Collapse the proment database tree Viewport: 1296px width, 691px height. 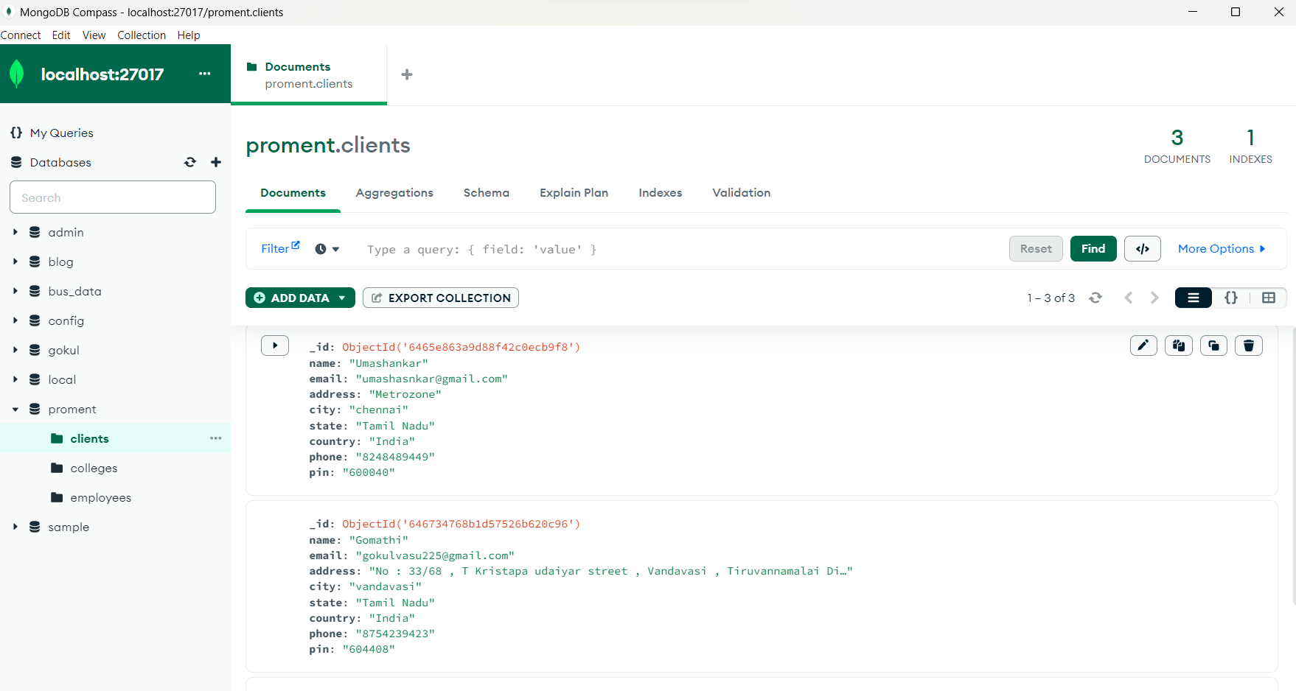coord(15,409)
